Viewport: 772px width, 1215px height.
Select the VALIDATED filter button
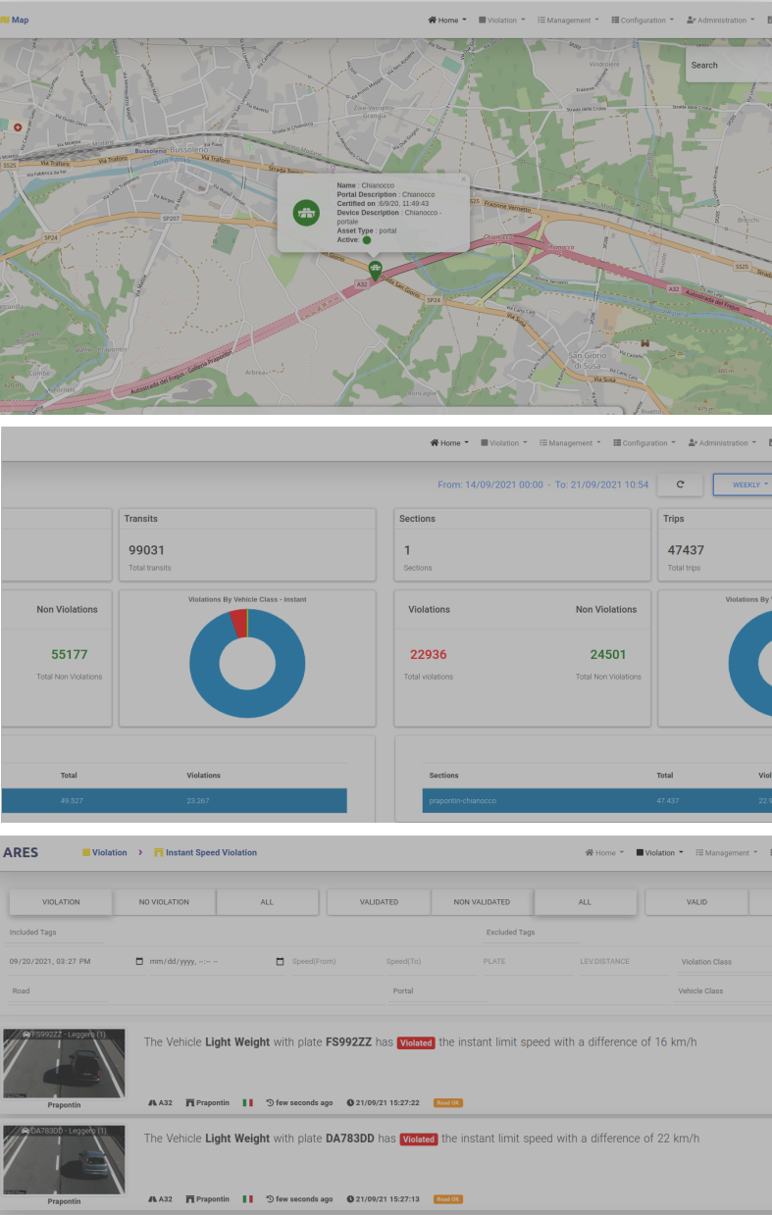379,902
